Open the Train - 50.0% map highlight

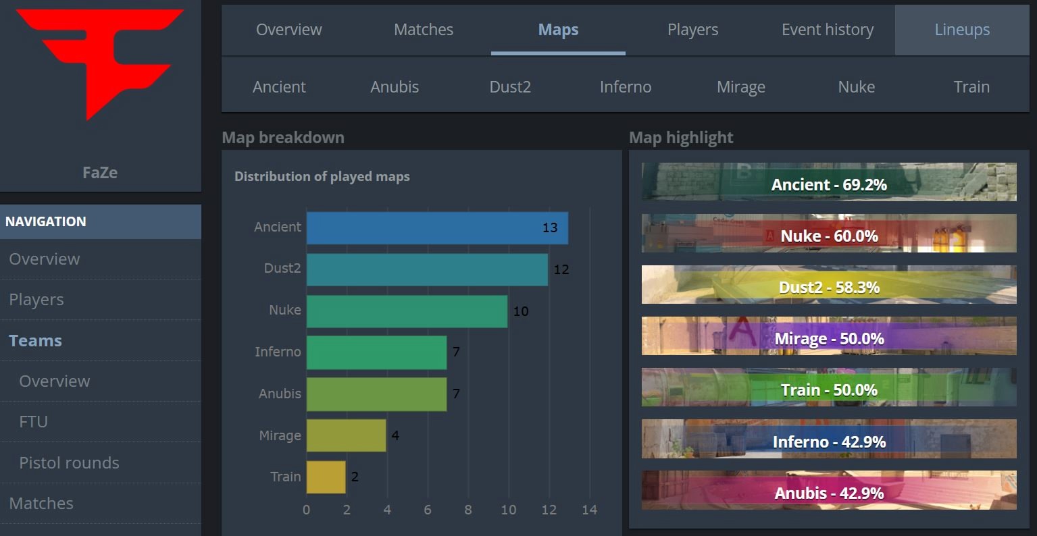point(829,387)
